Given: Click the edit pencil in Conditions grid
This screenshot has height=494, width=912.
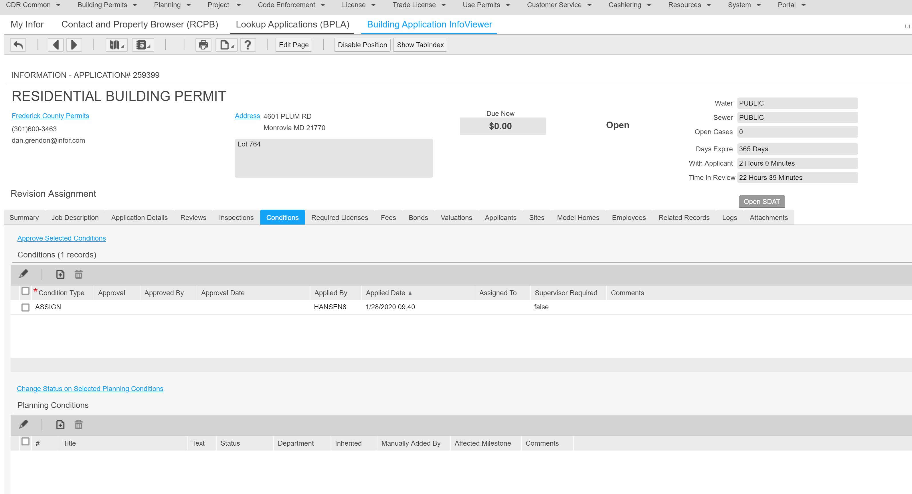Looking at the screenshot, I should click(x=24, y=274).
